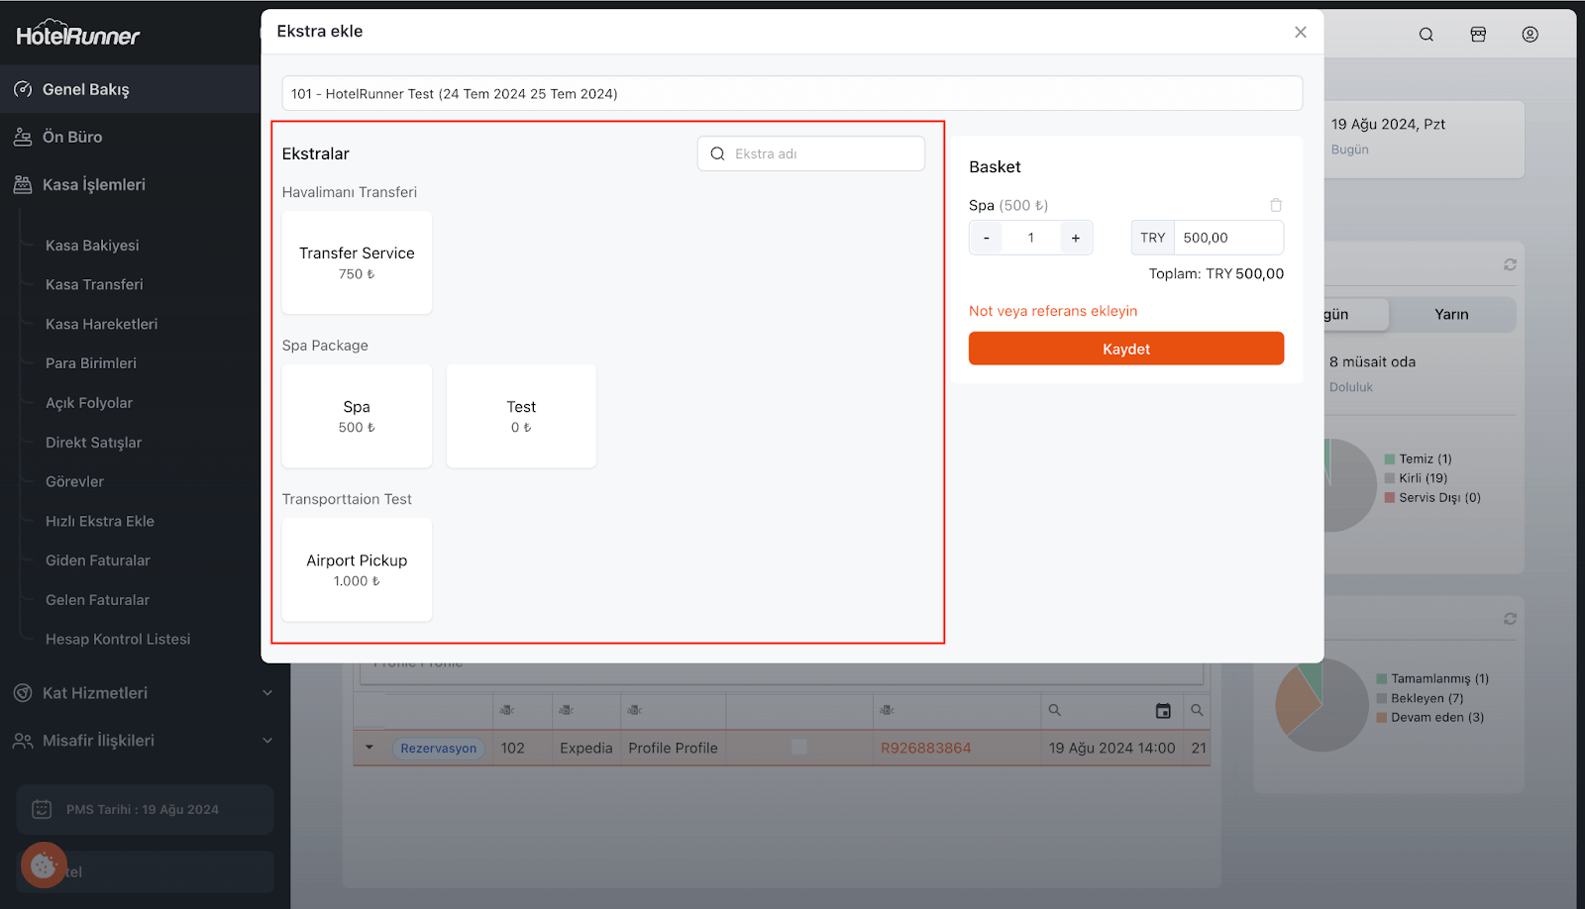Refresh the room availability widget

click(x=1510, y=264)
